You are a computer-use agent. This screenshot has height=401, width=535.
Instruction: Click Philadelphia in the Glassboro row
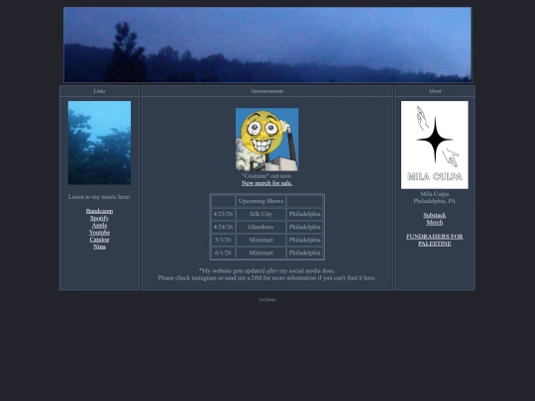click(305, 227)
